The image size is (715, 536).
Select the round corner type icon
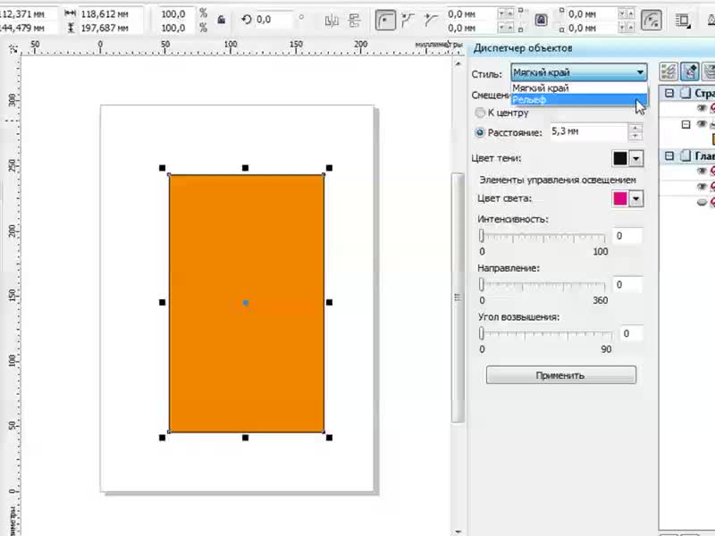coord(385,21)
